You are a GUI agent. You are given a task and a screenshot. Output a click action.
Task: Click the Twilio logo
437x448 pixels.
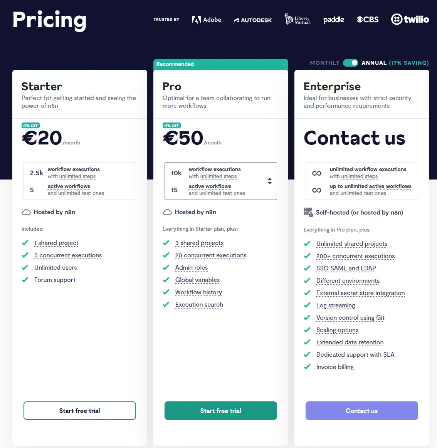pos(410,19)
